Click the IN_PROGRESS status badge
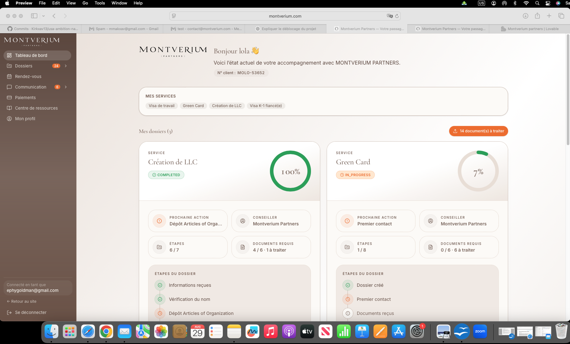 (x=355, y=175)
